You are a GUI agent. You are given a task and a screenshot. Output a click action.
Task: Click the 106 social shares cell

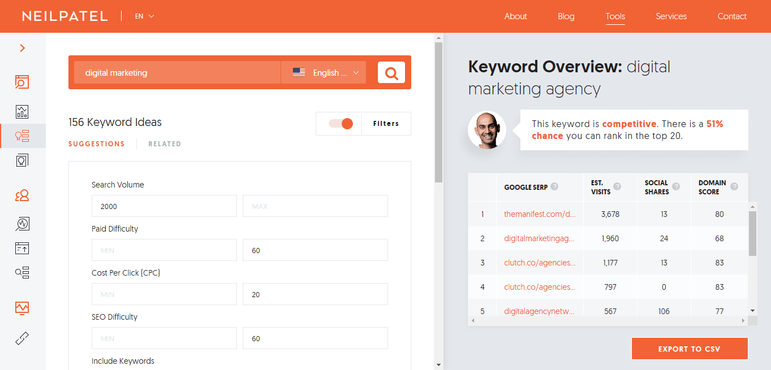(664, 311)
